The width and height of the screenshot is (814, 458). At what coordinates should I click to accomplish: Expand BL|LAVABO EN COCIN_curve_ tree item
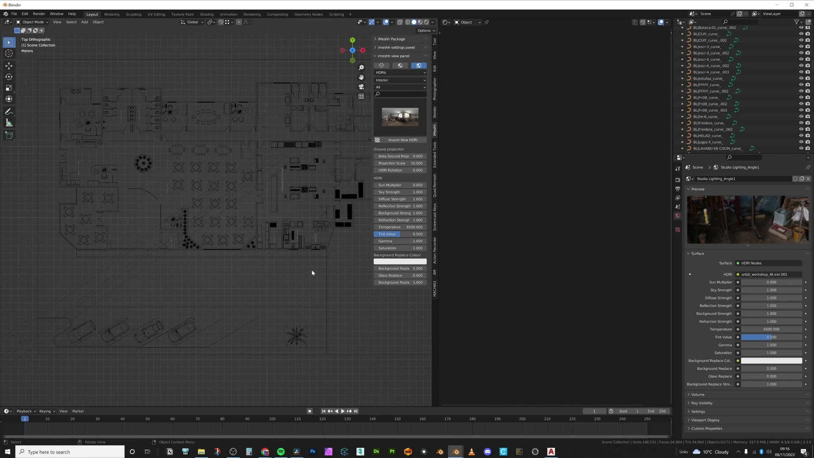click(x=682, y=148)
